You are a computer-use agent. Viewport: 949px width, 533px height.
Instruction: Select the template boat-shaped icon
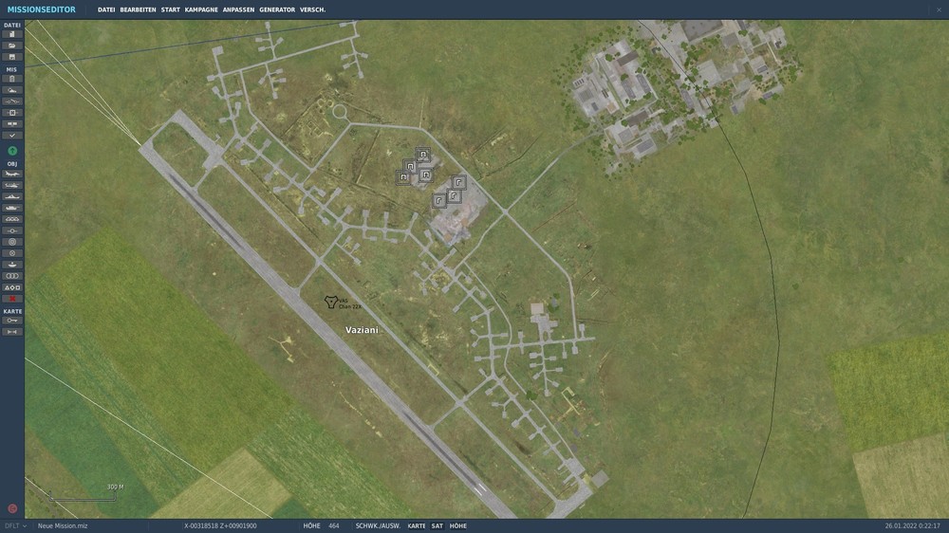pyautogui.click(x=12, y=265)
